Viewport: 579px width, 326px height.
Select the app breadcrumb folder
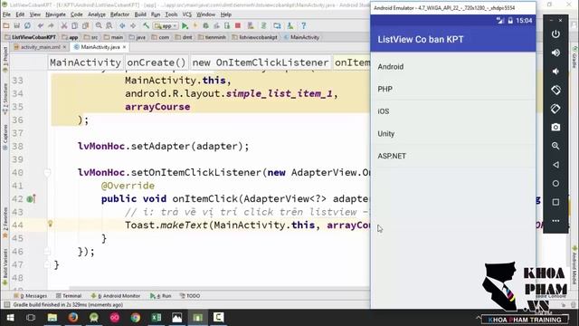pos(71,37)
